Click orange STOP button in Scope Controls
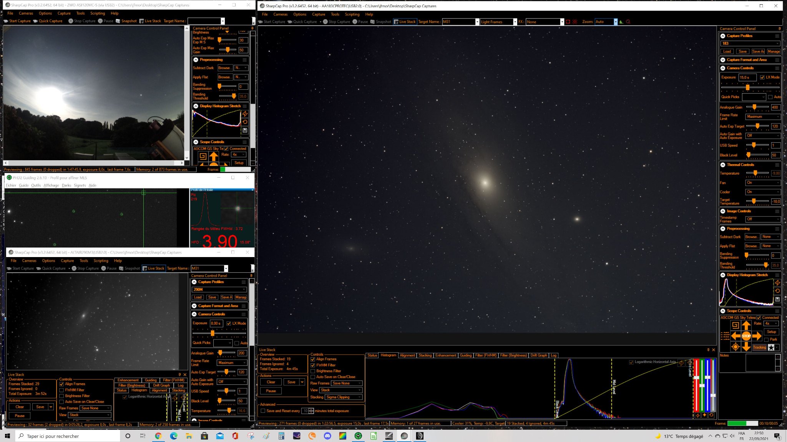 coord(746,336)
